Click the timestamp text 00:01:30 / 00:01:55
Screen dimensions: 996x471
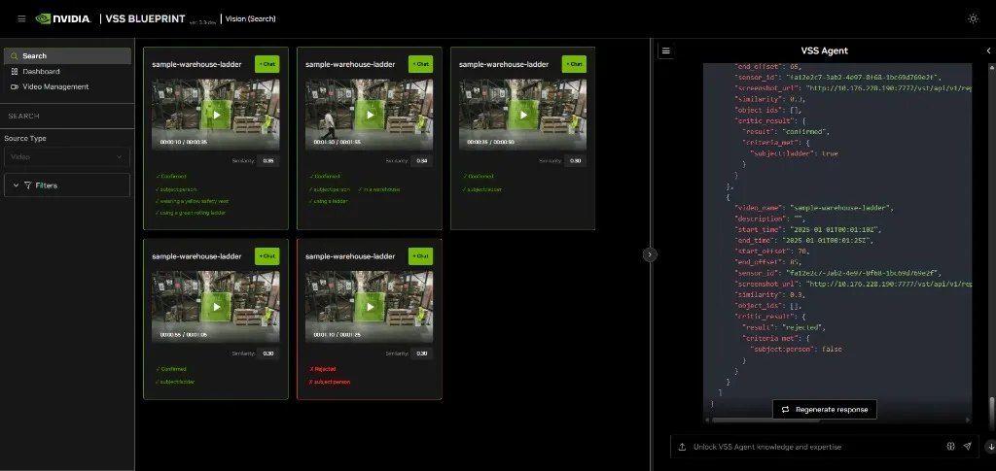[x=337, y=143]
